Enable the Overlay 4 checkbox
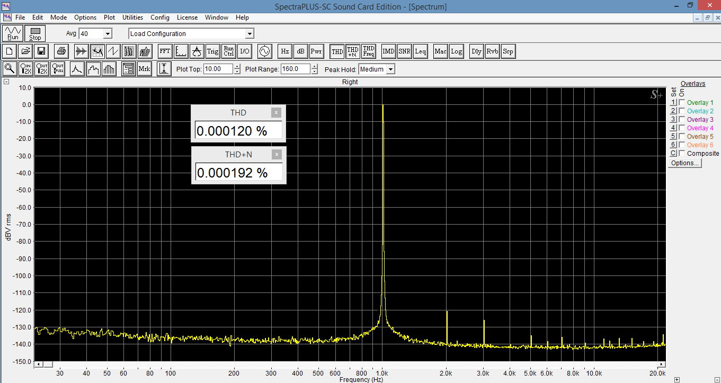The height and width of the screenshot is (383, 721). tap(682, 128)
